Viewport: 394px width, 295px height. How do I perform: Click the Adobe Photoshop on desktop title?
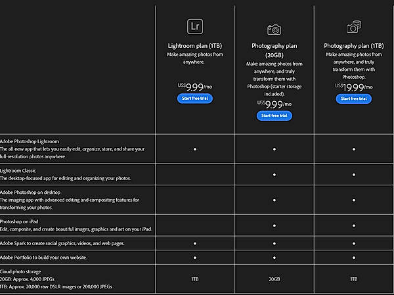[32, 191]
